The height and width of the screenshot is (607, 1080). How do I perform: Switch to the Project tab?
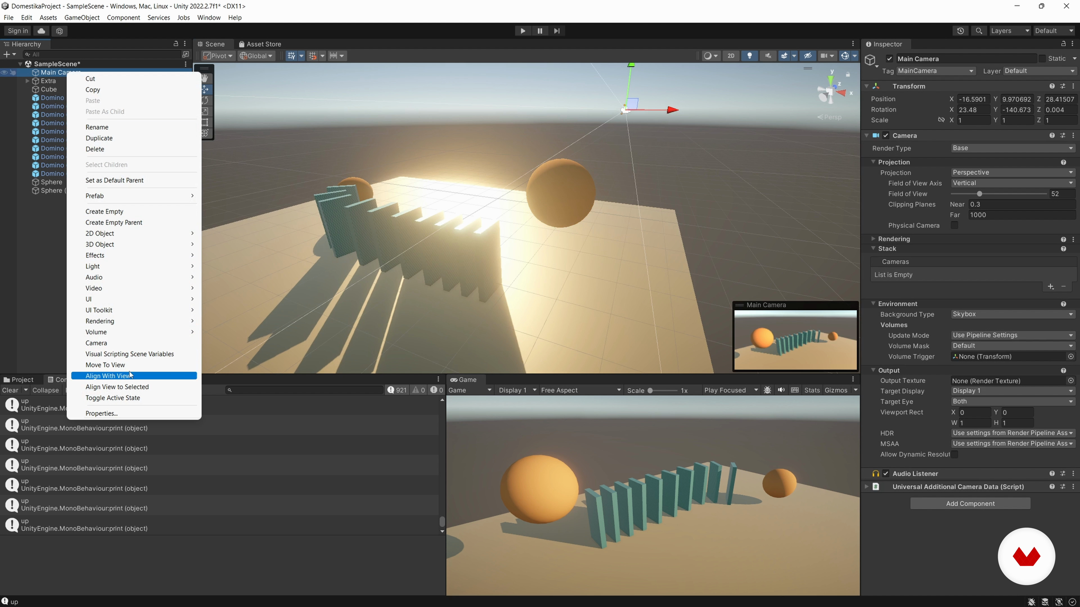19,380
